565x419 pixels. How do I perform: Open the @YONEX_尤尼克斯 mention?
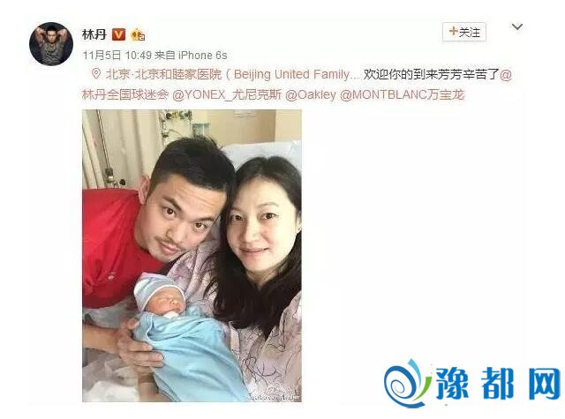click(227, 94)
